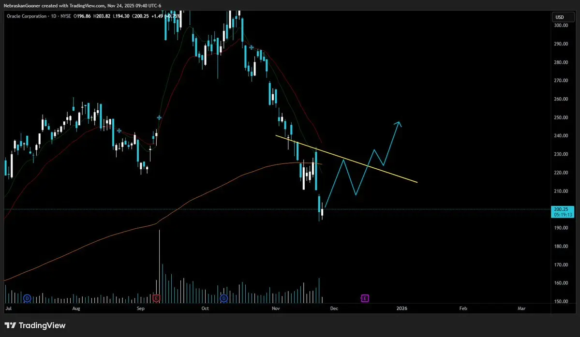Viewport: 580px width, 337px height.
Task: Click the Aug label on time axis
Action: 76,308
